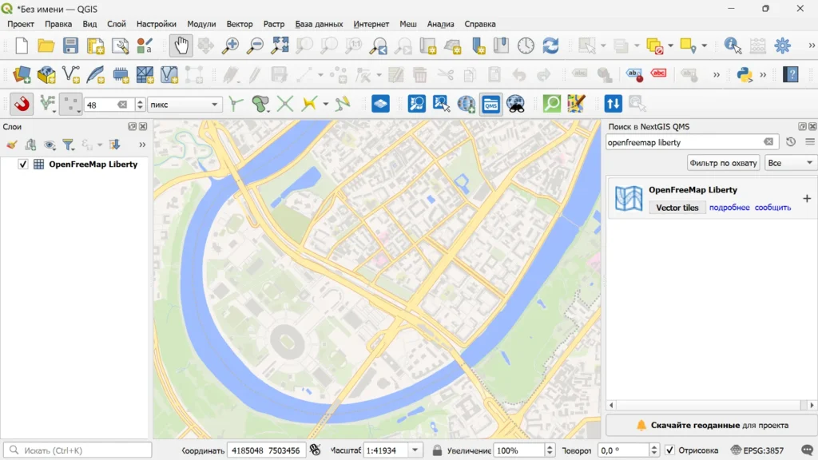The width and height of the screenshot is (818, 460).
Task: Open the messages log speech bubble icon
Action: point(807,450)
